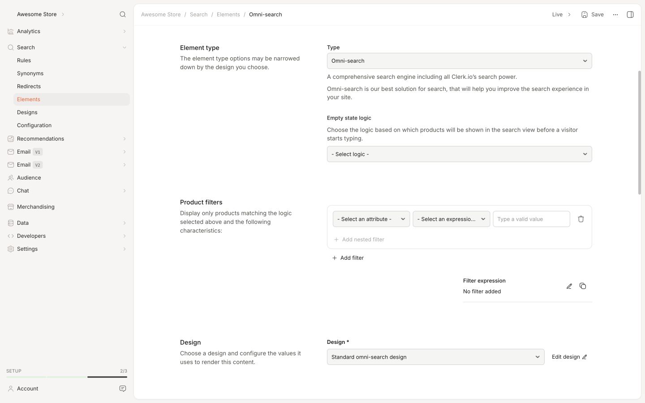The height and width of the screenshot is (403, 645).
Task: Copy the filter expression
Action: pyautogui.click(x=583, y=286)
